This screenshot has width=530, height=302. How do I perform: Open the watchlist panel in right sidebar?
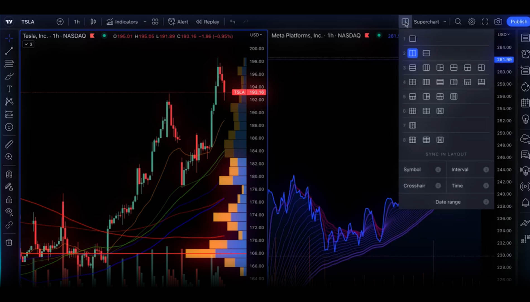click(525, 38)
